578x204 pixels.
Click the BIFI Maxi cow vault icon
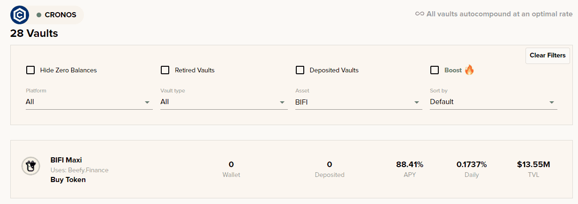coord(30,166)
